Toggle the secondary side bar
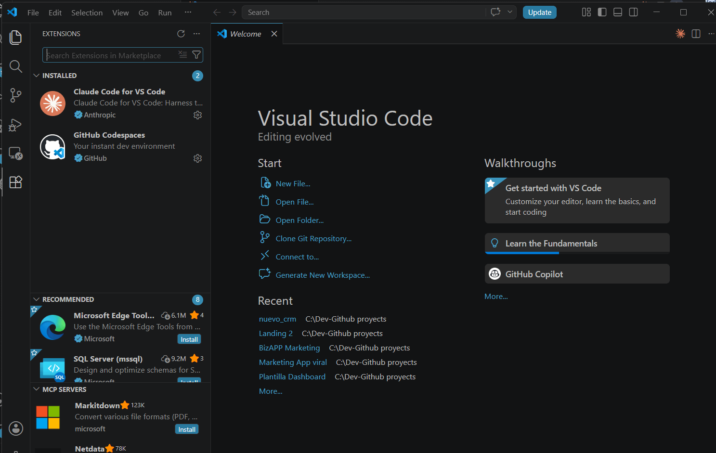 634,12
